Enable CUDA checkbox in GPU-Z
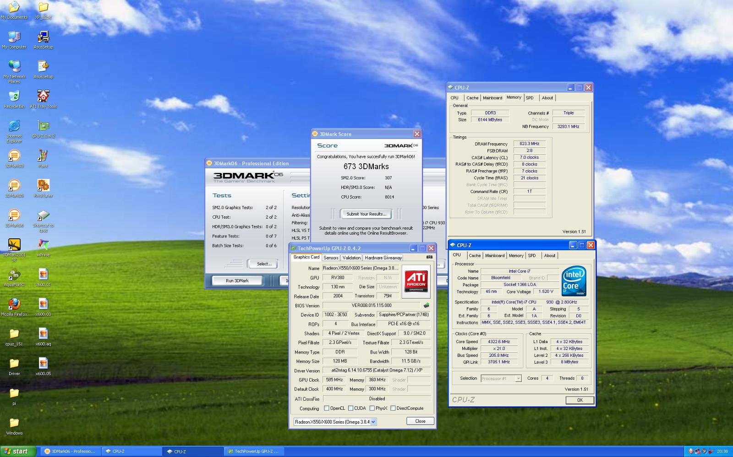 tap(350, 408)
